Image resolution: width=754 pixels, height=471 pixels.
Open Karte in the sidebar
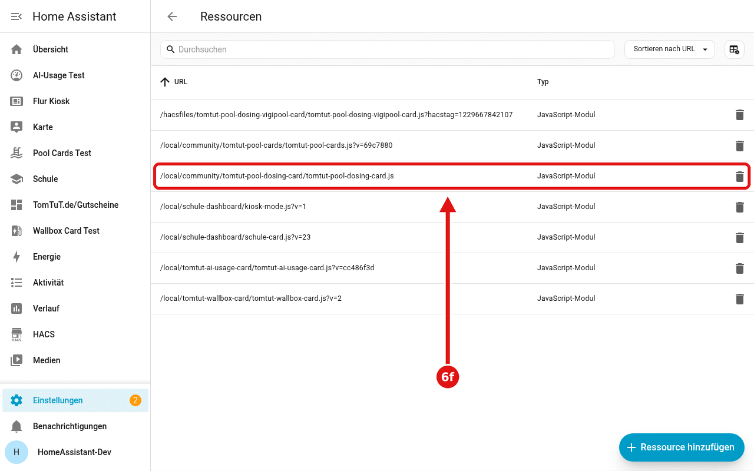tap(75, 127)
